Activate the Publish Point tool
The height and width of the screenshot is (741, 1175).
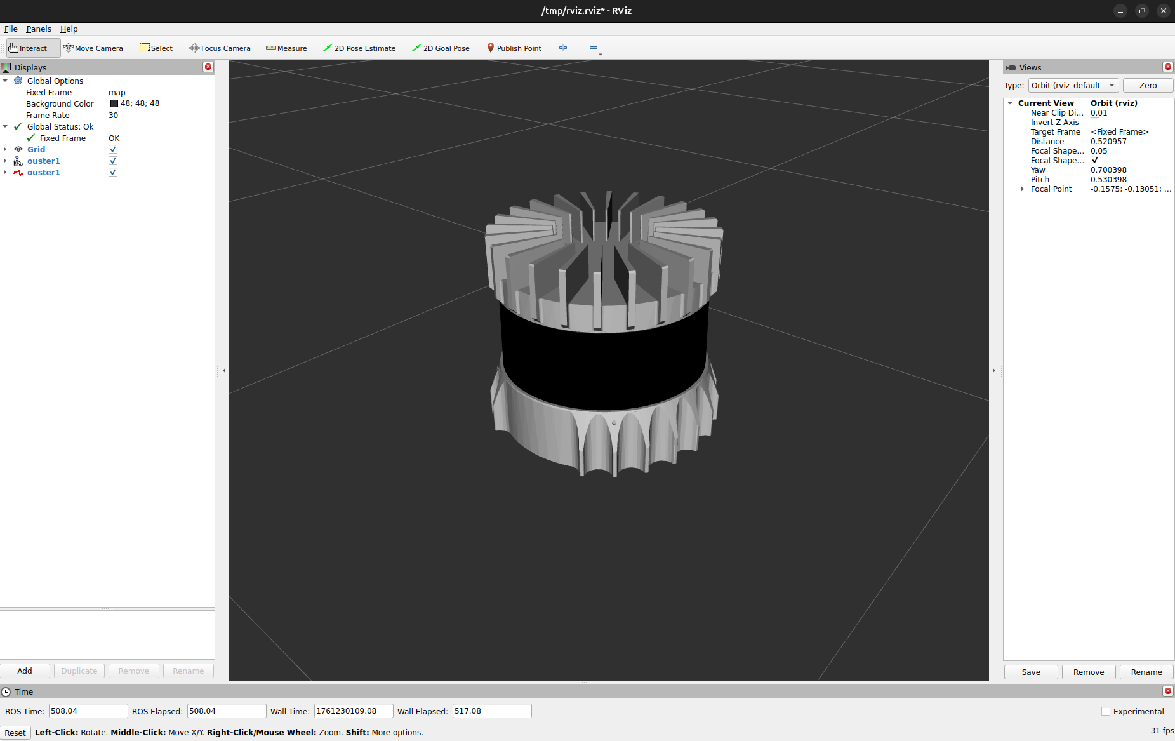(x=514, y=48)
